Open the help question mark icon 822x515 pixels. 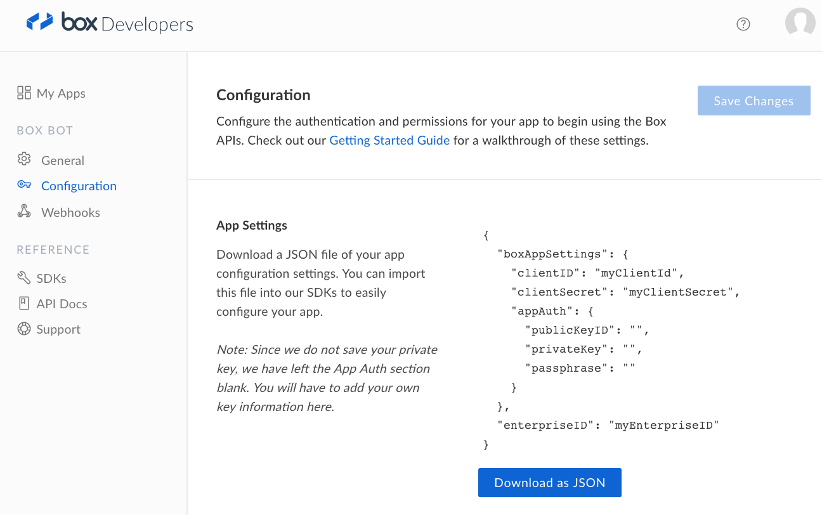coord(743,24)
